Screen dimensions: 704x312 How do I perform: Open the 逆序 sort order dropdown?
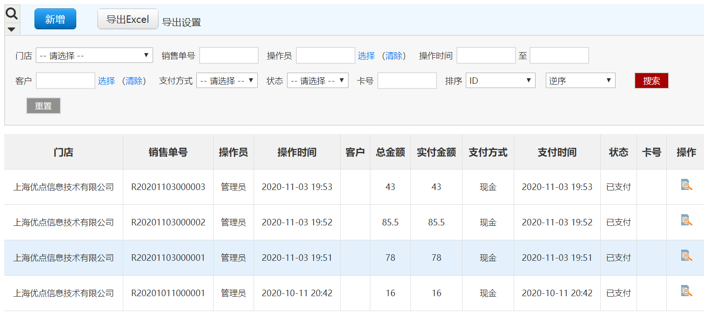click(581, 81)
